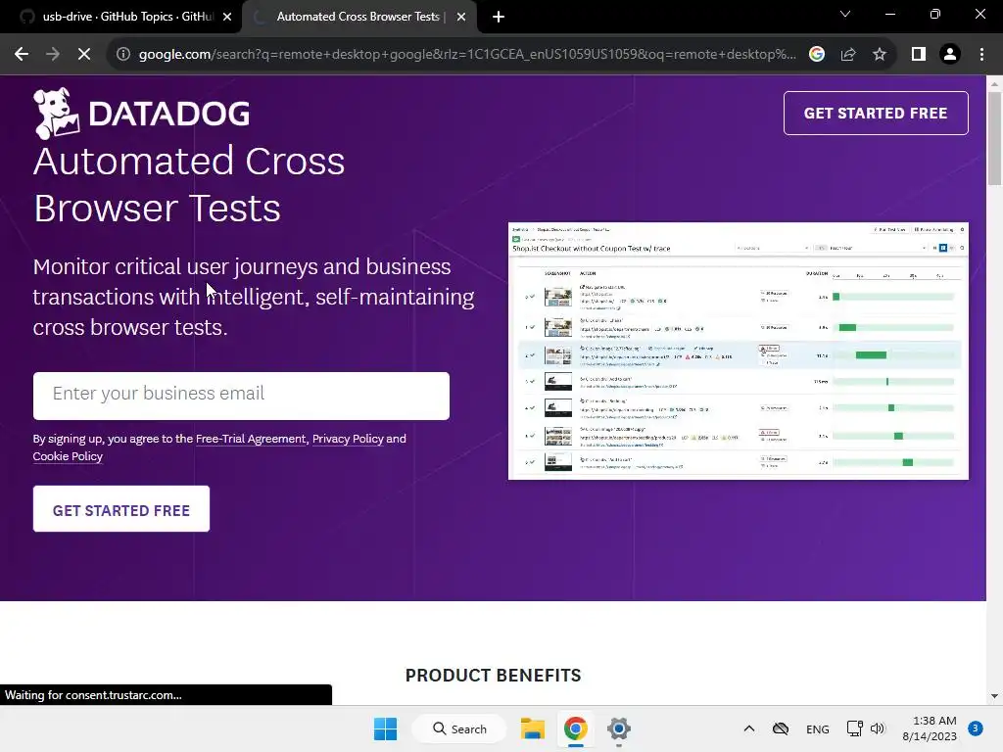Click the Datadog logo
The width and height of the screenshot is (1003, 752).
coord(141,114)
